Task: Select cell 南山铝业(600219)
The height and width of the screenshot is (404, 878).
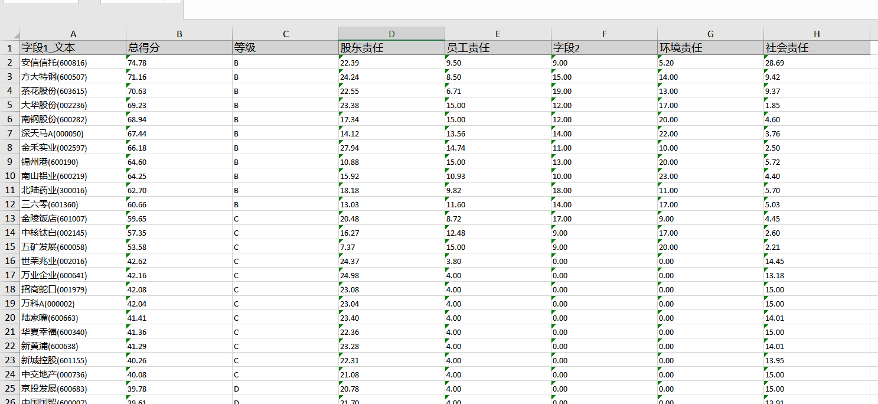Action: pyautogui.click(x=73, y=175)
